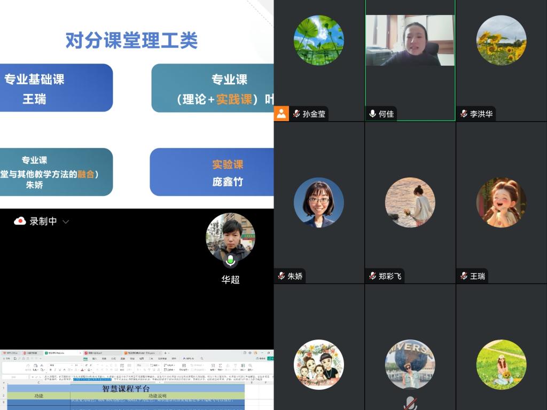
Task: Select the 功能说明 header cell
Action: click(158, 396)
